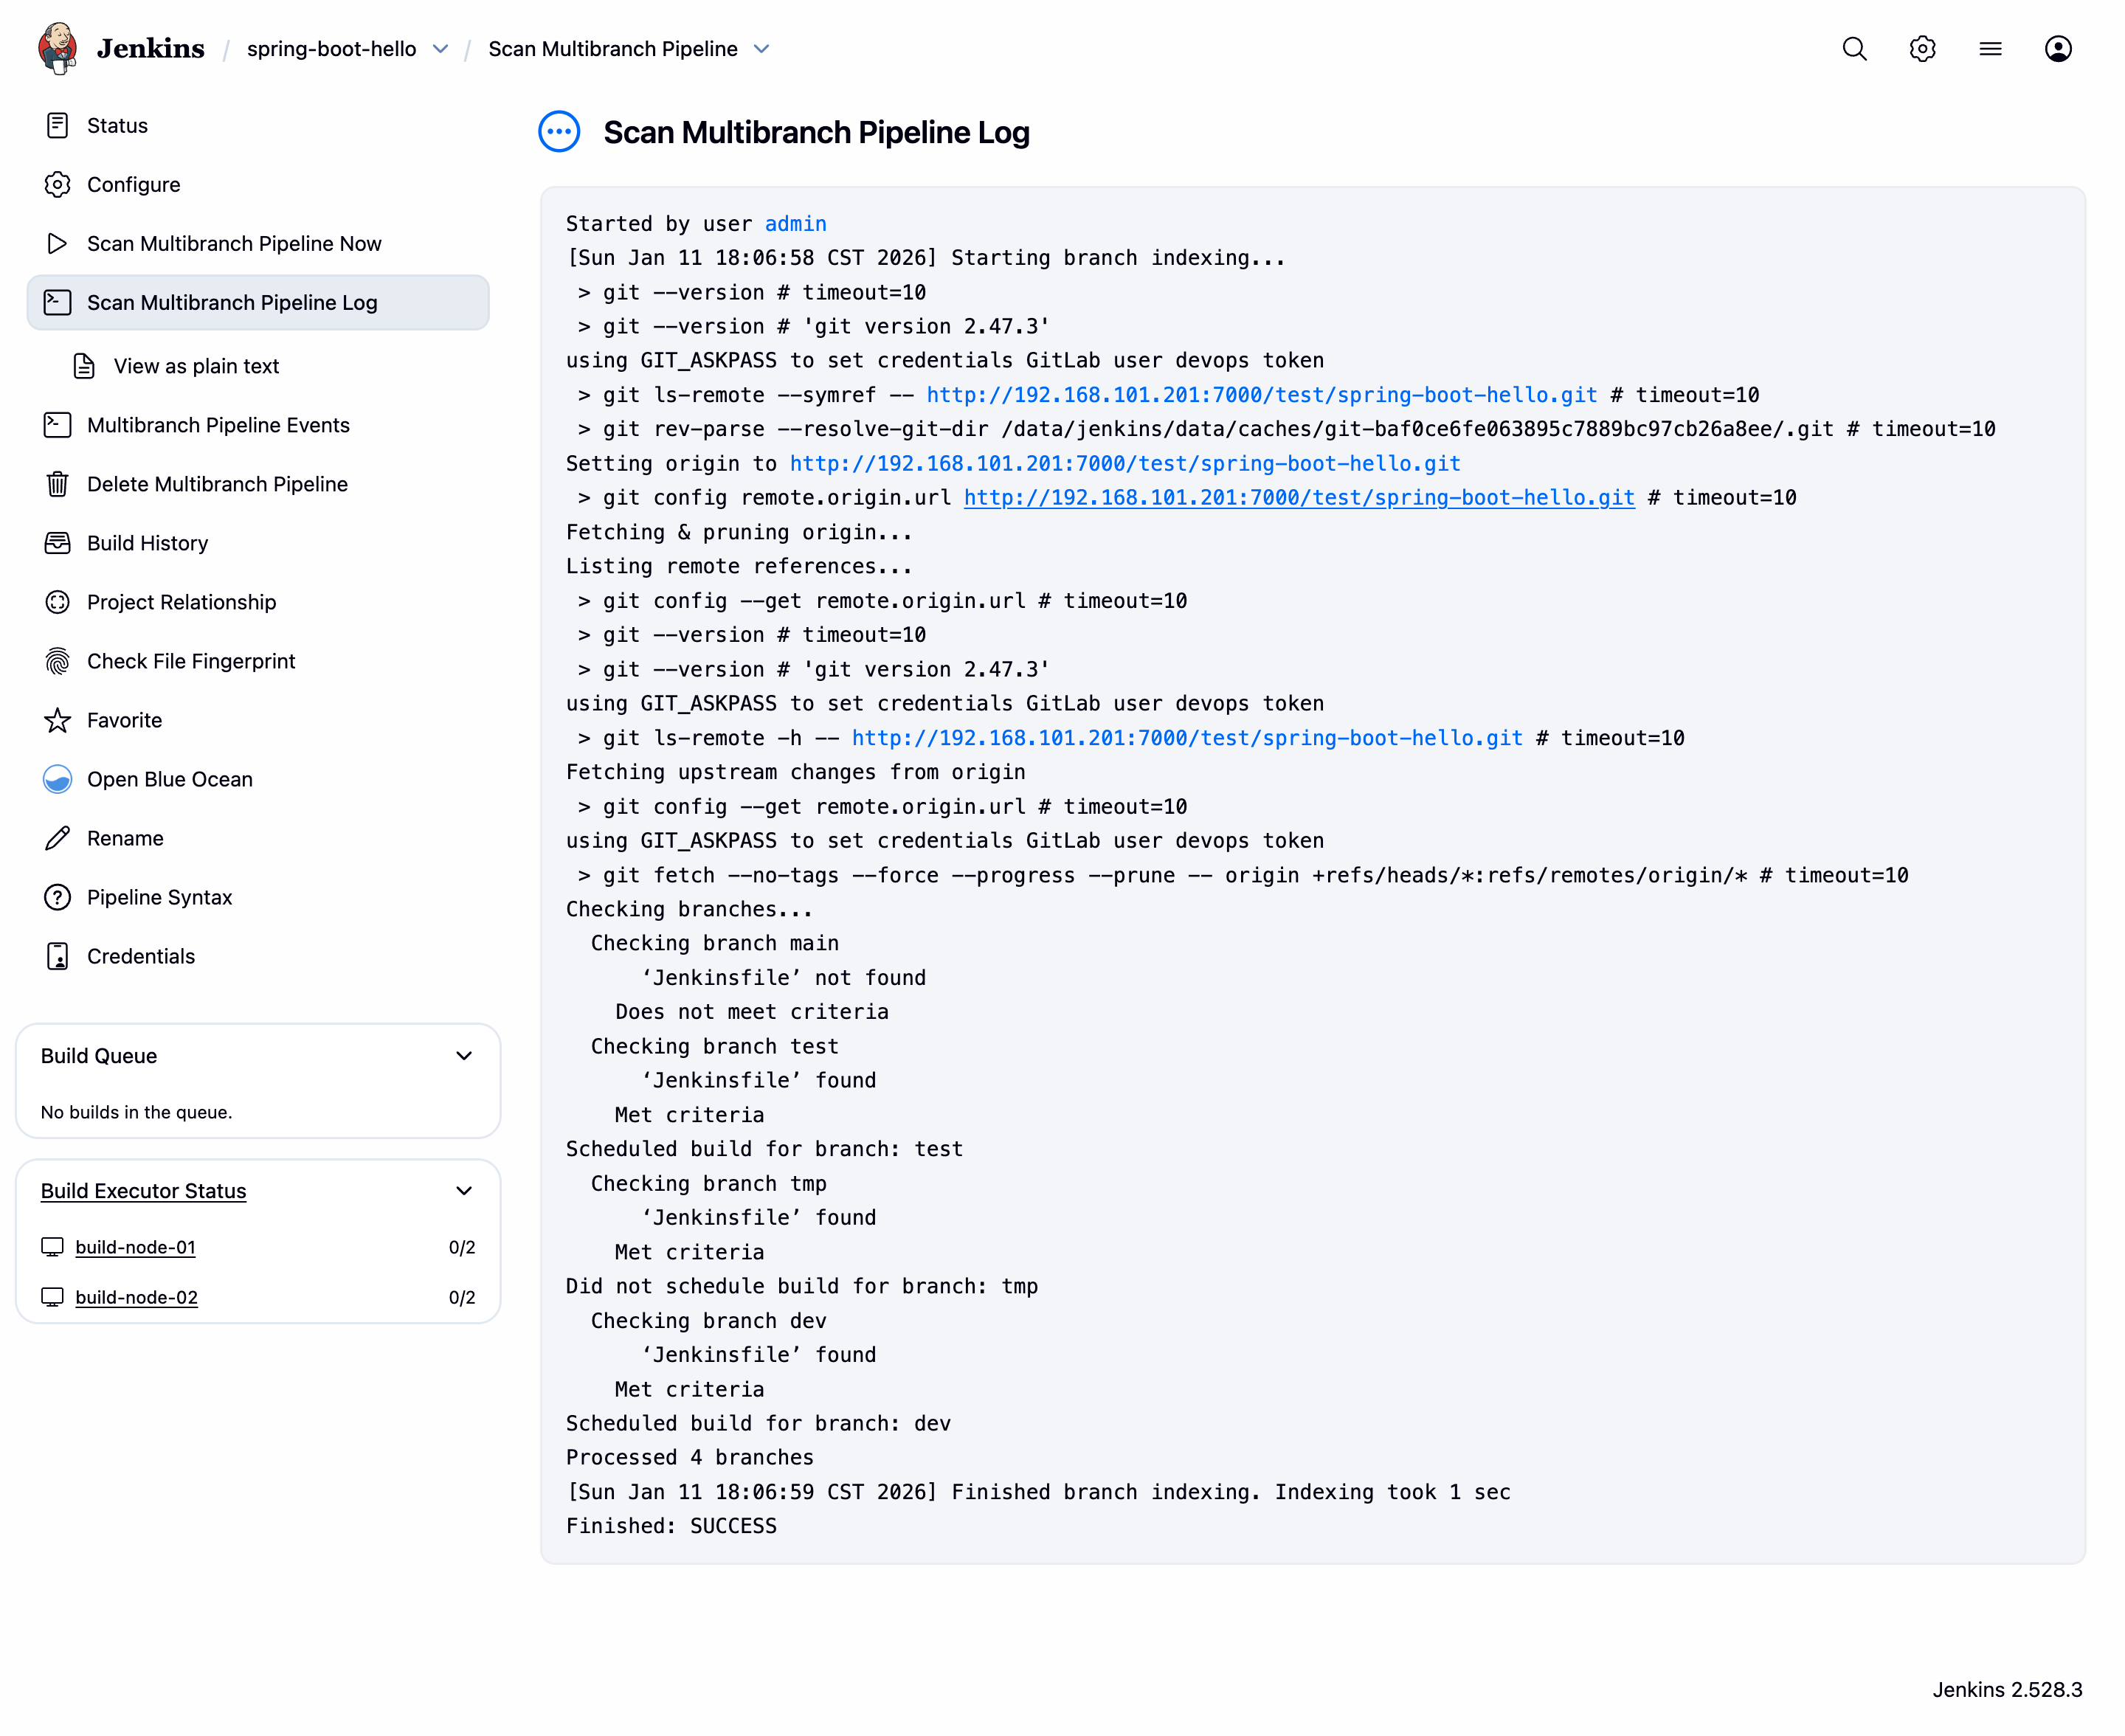2125x1736 pixels.
Task: Open the Status sidebar item
Action: coord(117,125)
